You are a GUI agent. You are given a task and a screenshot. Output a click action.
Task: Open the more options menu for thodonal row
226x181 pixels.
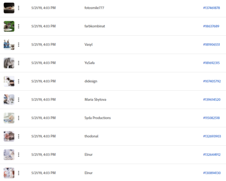18,136
